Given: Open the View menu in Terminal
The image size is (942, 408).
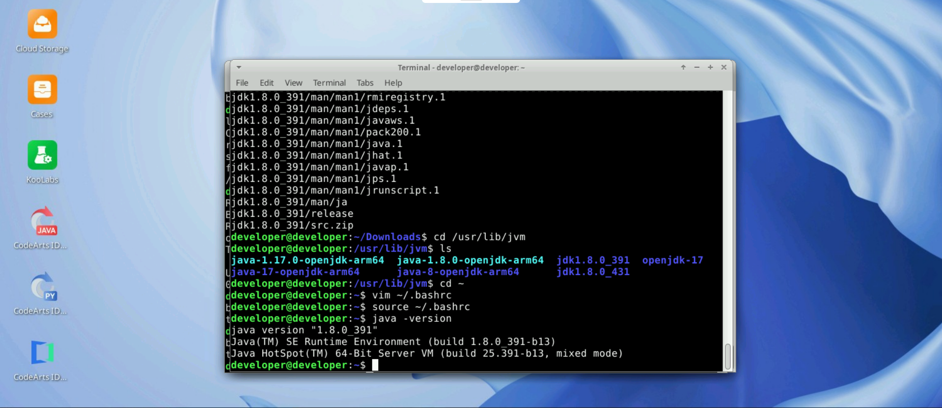Looking at the screenshot, I should [294, 83].
